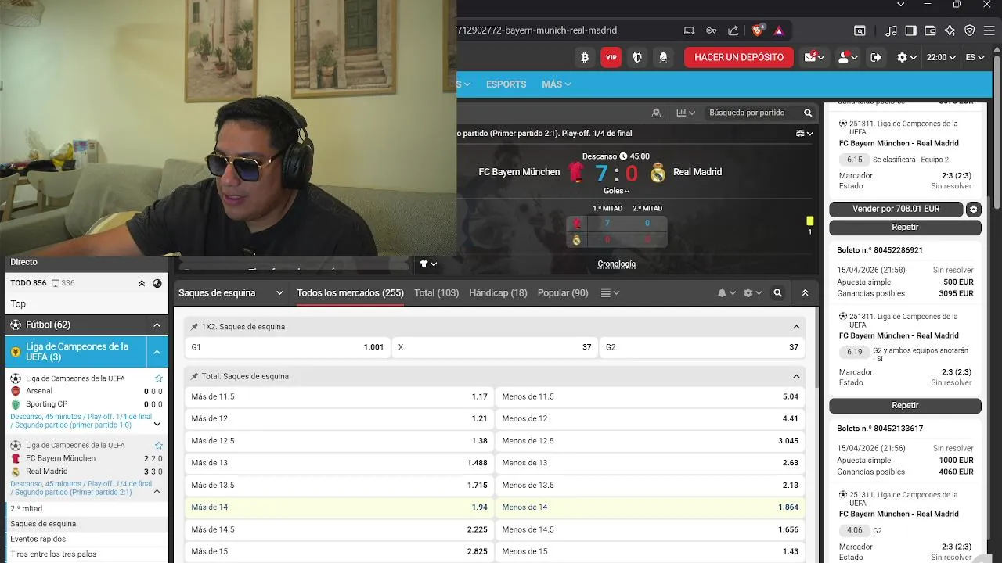Open the red VIP badge
This screenshot has width=1002, height=563.
[x=611, y=57]
